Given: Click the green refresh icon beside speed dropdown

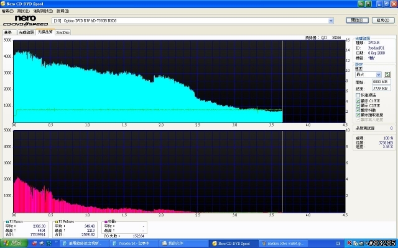Looking at the screenshot, I should pos(387,74).
